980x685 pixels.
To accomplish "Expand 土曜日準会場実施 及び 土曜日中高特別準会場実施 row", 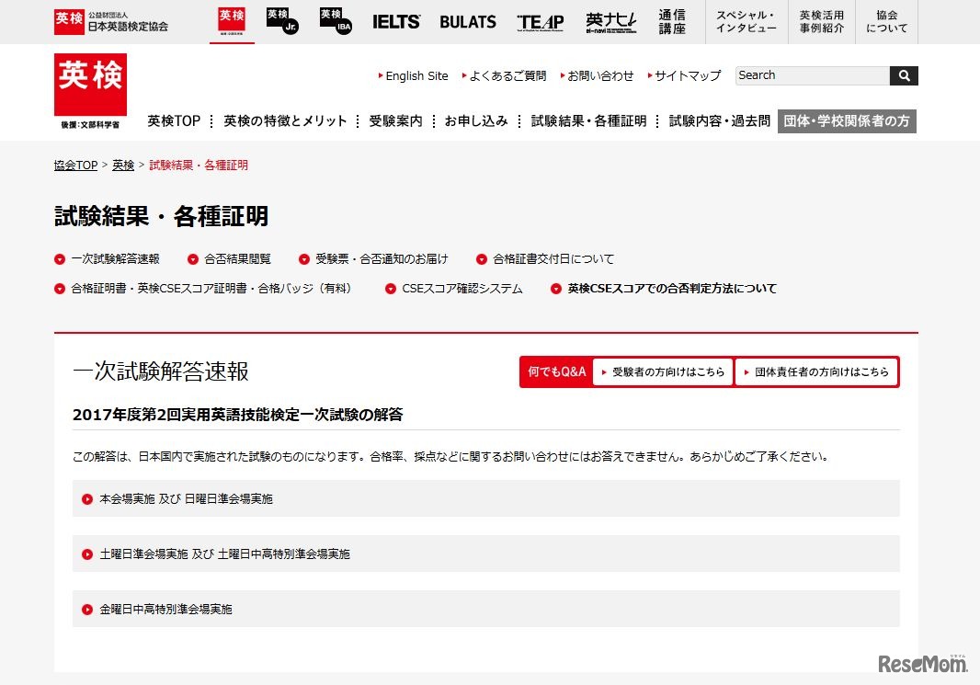I will click(486, 554).
